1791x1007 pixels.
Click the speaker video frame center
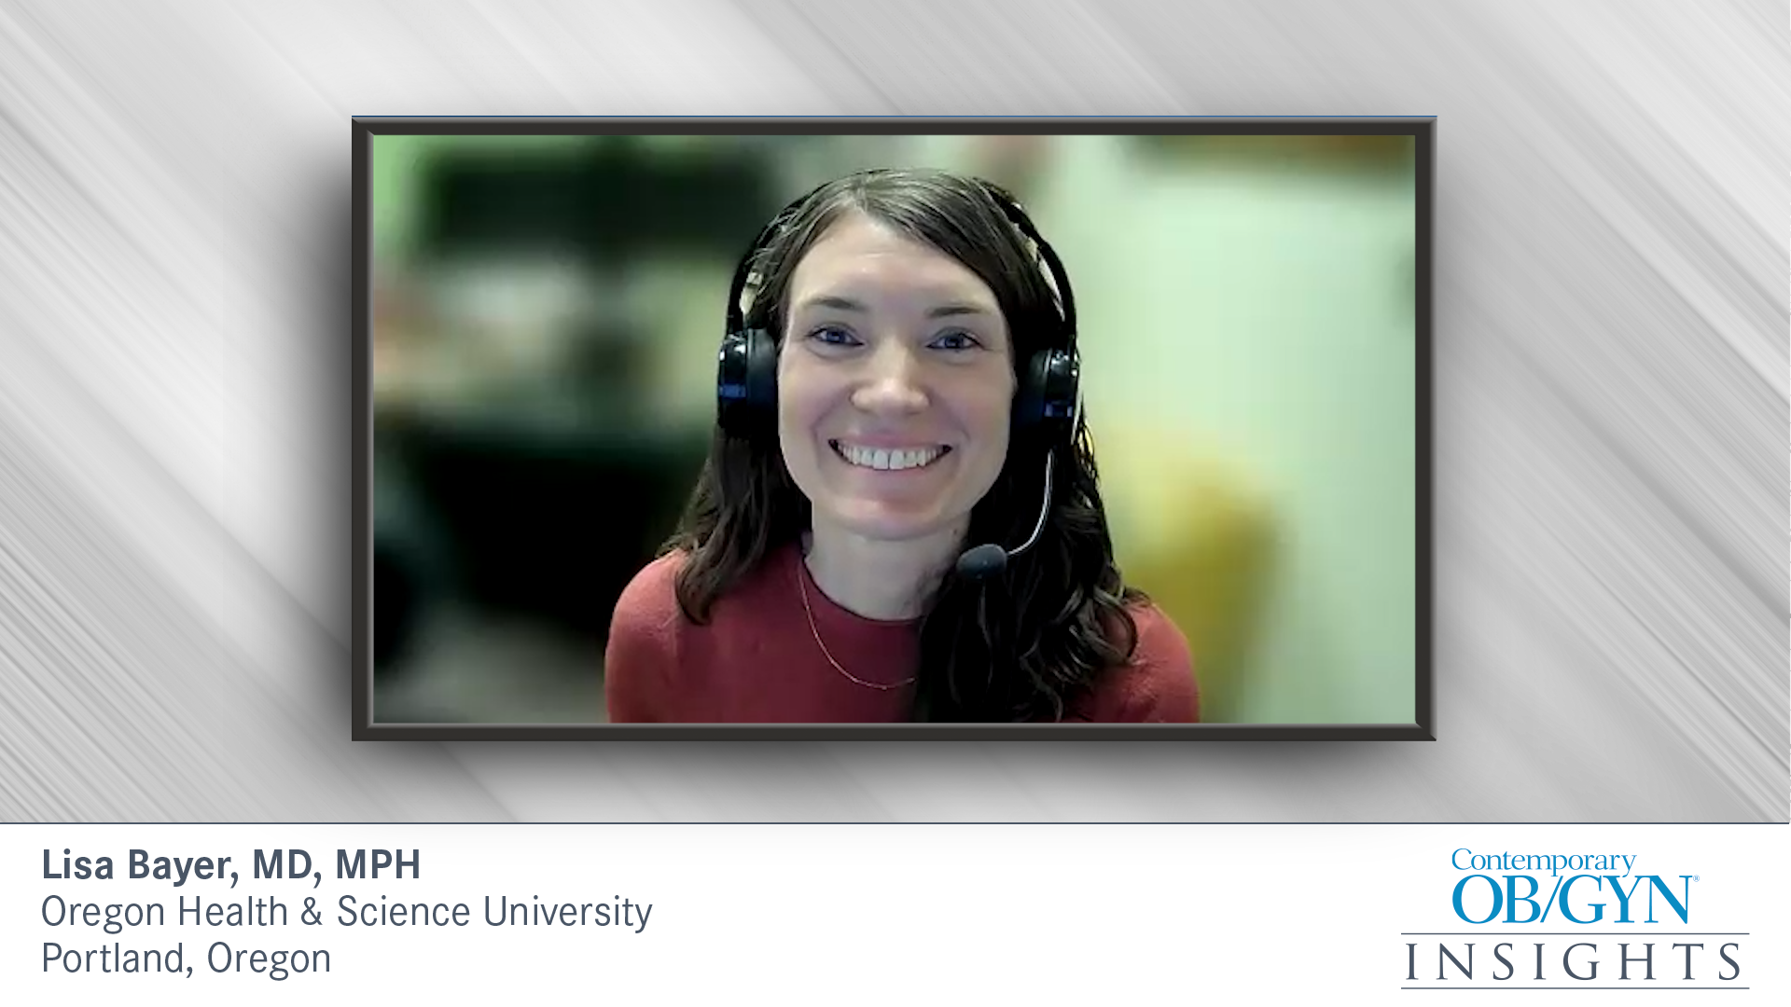pyautogui.click(x=894, y=429)
